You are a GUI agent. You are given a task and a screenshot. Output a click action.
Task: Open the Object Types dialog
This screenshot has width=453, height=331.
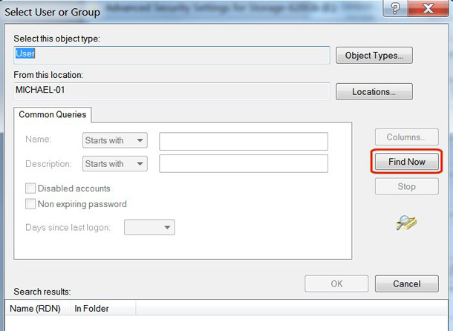coord(374,56)
